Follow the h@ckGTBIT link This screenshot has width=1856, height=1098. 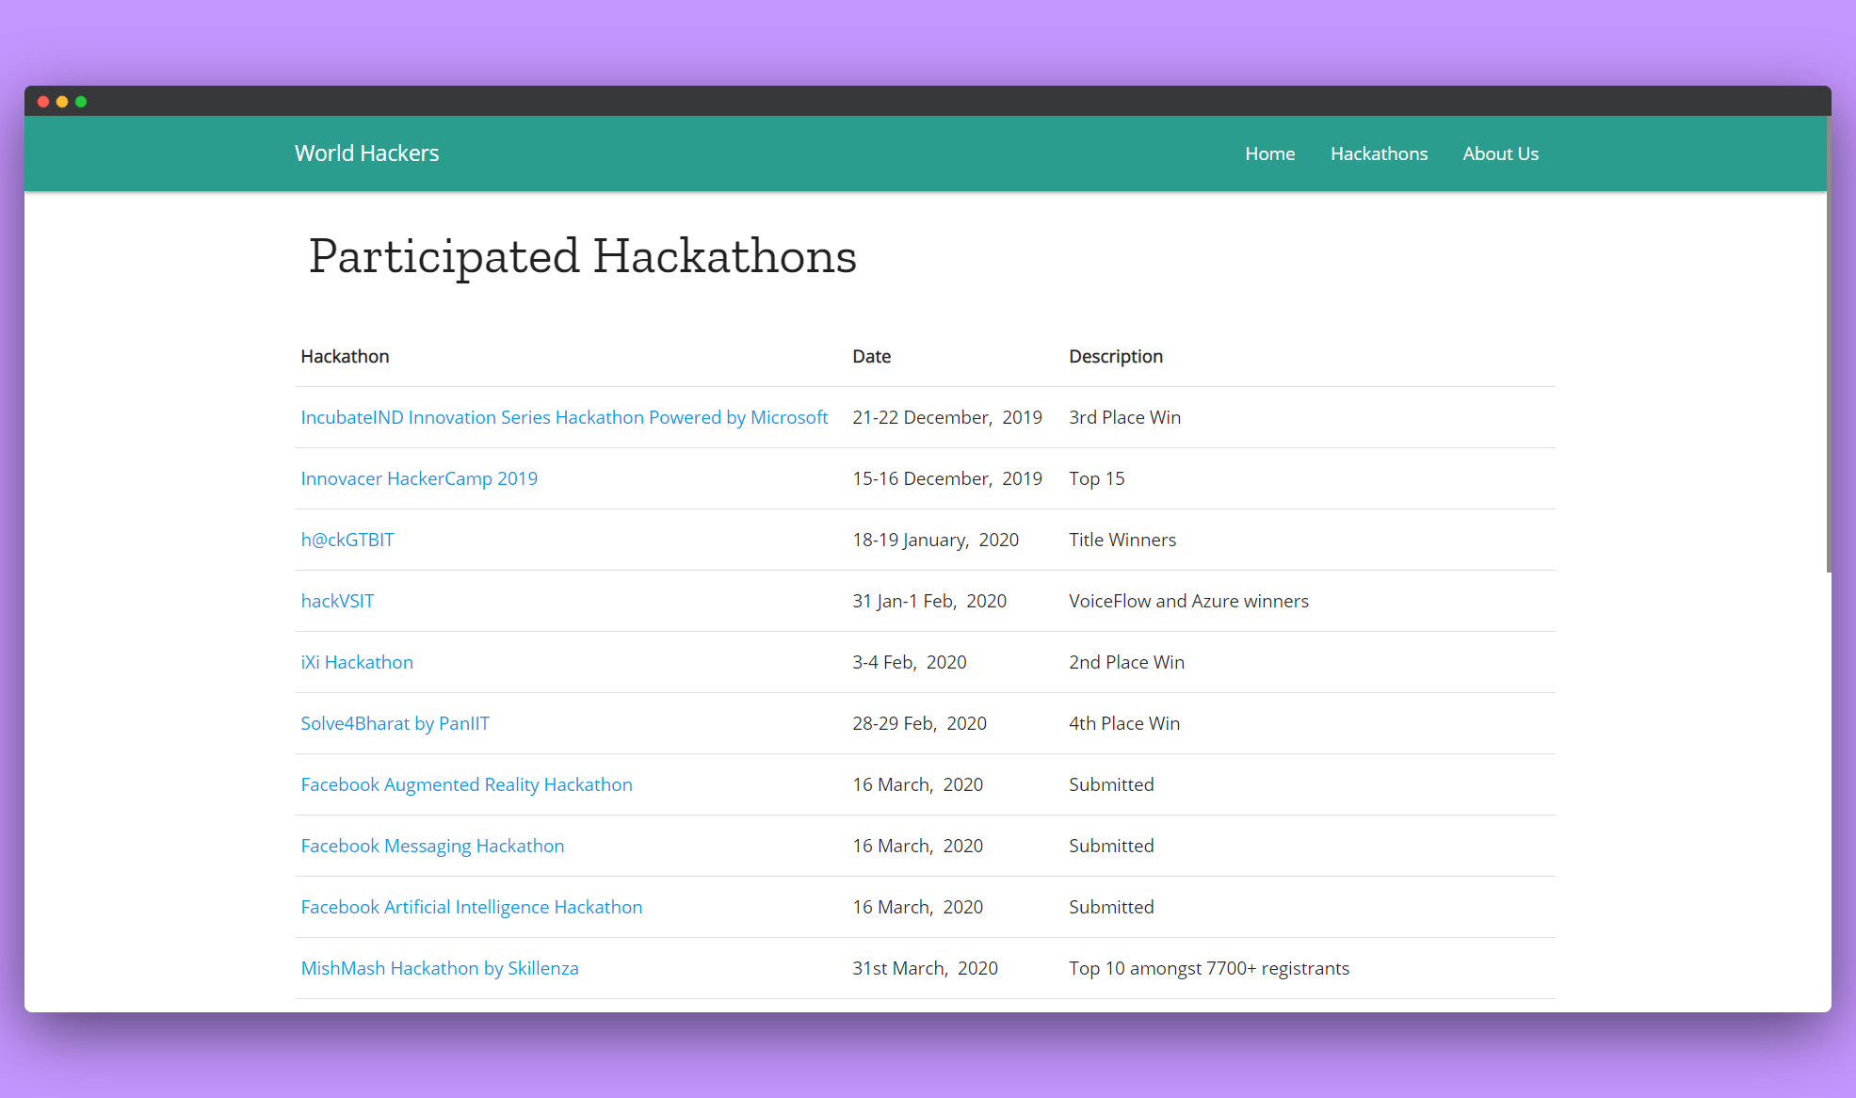pyautogui.click(x=347, y=540)
